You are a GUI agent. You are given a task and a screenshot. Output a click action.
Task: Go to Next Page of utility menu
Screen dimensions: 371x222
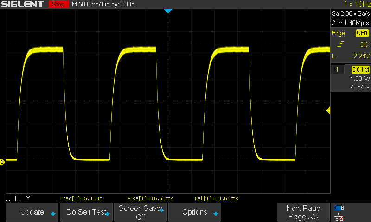click(303, 212)
